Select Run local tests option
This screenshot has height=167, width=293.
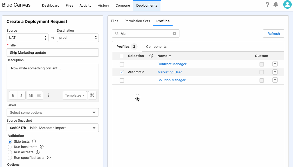pos(10,147)
